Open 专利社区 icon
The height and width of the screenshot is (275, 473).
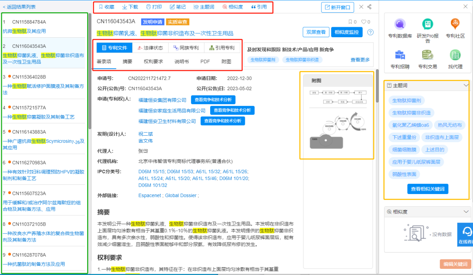[455, 24]
